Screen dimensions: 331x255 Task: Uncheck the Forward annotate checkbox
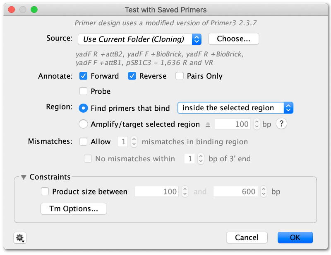(x=84, y=76)
